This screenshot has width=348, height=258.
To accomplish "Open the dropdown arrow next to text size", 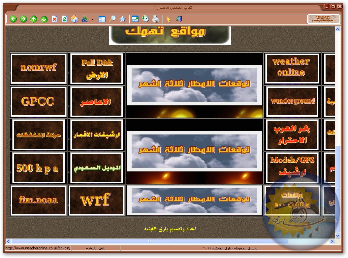I will (92, 19).
